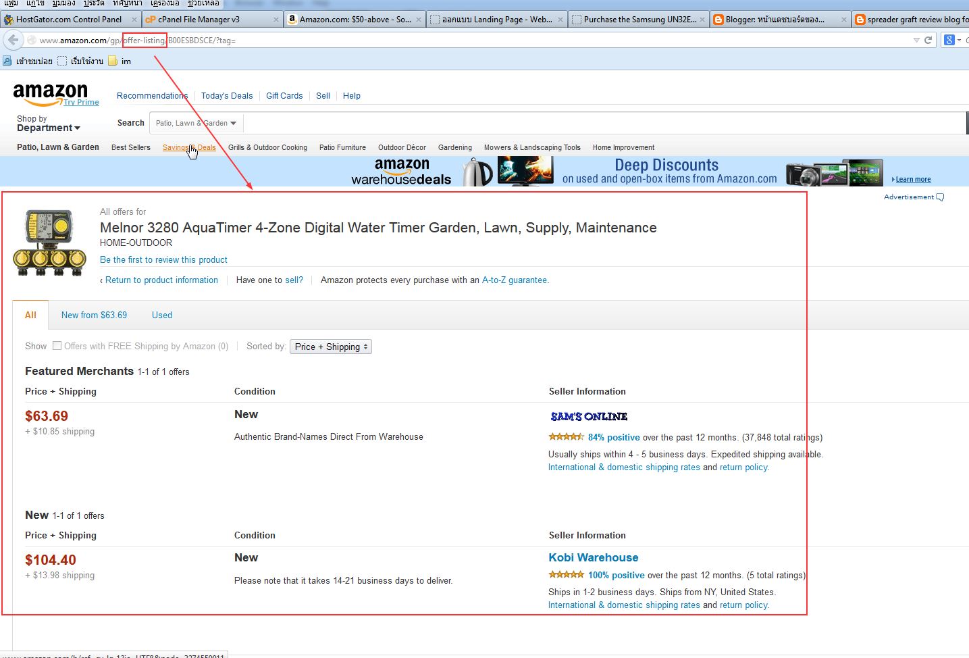Open Today's Deals
969x658 pixels.
227,96
